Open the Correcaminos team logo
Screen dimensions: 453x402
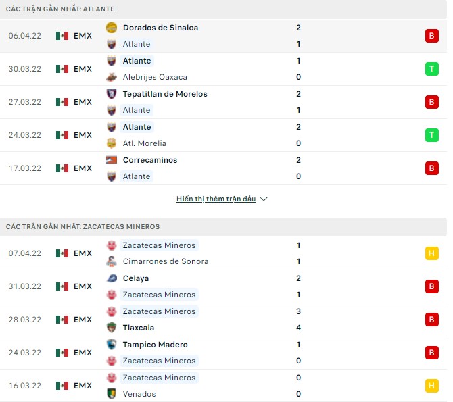coord(112,160)
